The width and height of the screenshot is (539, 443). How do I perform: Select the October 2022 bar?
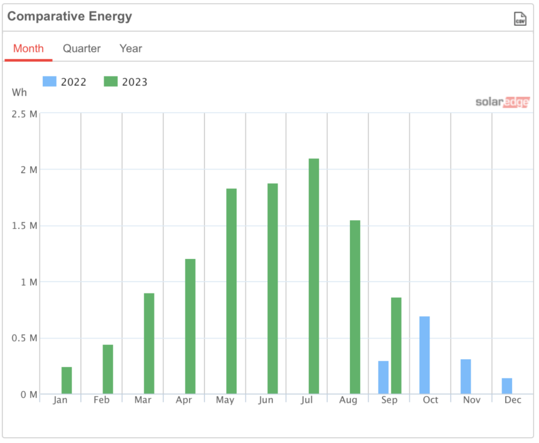click(425, 355)
